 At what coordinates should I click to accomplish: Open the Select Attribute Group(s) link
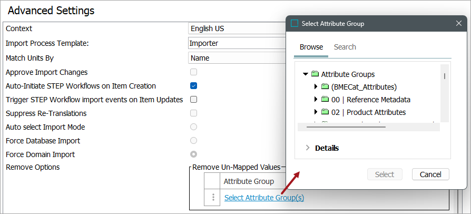(264, 198)
